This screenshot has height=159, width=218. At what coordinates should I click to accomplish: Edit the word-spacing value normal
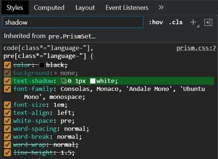[x=75, y=129]
